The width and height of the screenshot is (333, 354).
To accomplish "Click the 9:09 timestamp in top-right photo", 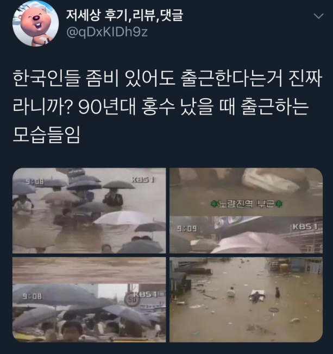I will coord(187,229).
